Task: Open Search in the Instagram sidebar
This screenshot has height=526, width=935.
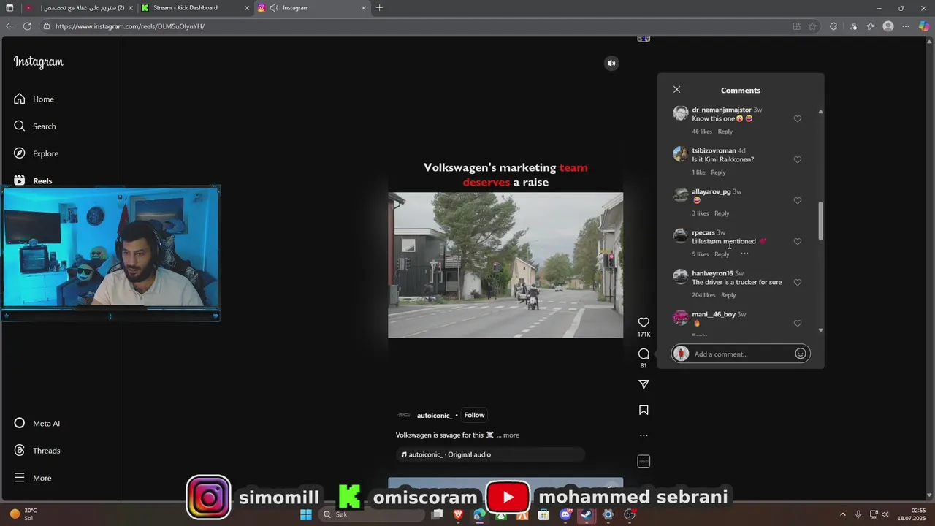Action: pyautogui.click(x=35, y=126)
